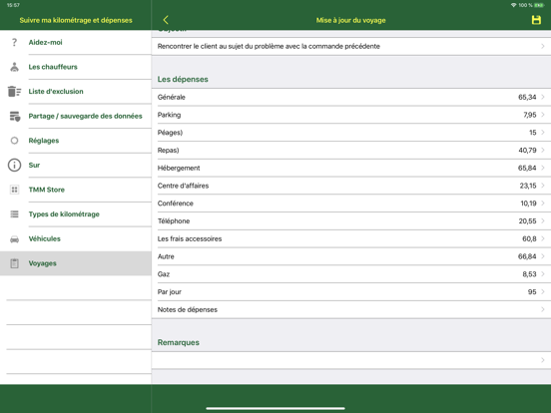Click the 'Les dépenses' section heading

(183, 80)
